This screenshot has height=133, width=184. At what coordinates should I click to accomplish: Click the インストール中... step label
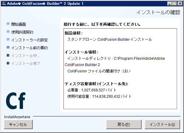click(x=25, y=56)
